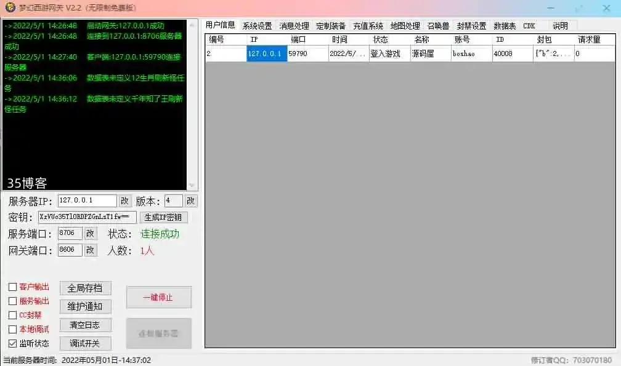
Task: Click the server time in status bar
Action: pos(106,360)
